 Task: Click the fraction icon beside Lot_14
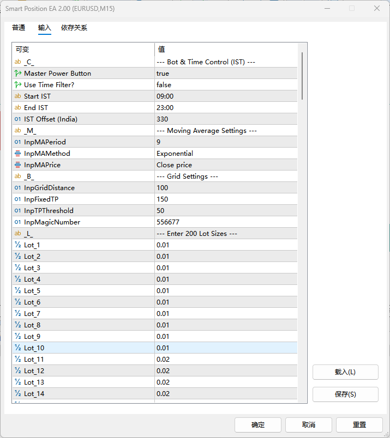tap(17, 394)
